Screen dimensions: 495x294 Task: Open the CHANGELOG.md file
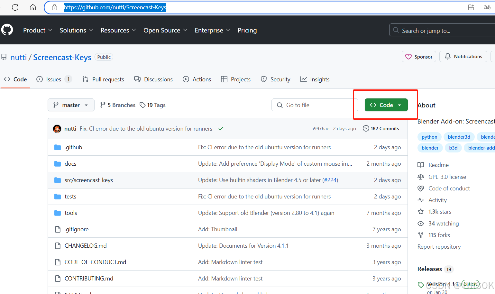(x=86, y=246)
